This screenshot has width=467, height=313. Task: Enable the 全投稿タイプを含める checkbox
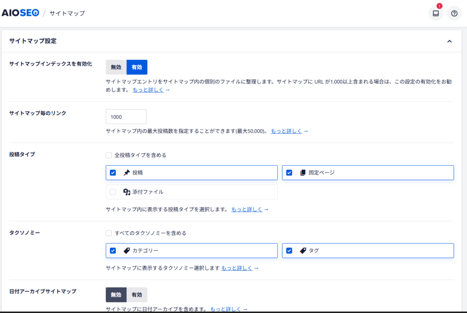point(109,155)
